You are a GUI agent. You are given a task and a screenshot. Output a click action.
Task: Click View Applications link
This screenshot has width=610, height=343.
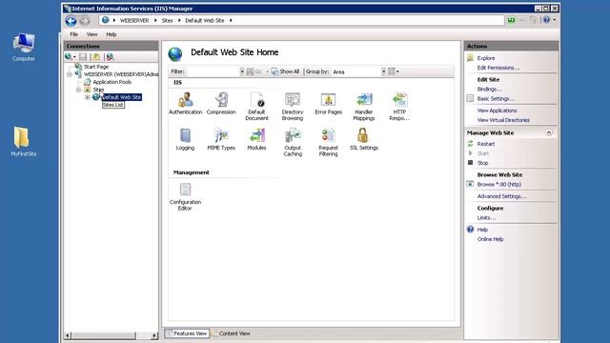(497, 111)
